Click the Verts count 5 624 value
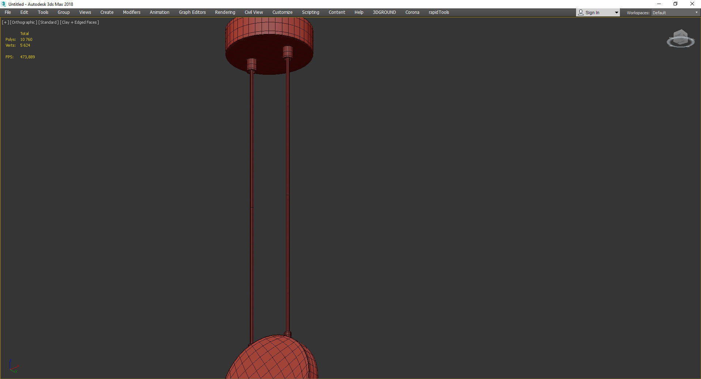Screen dimensions: 701x379 [25, 45]
